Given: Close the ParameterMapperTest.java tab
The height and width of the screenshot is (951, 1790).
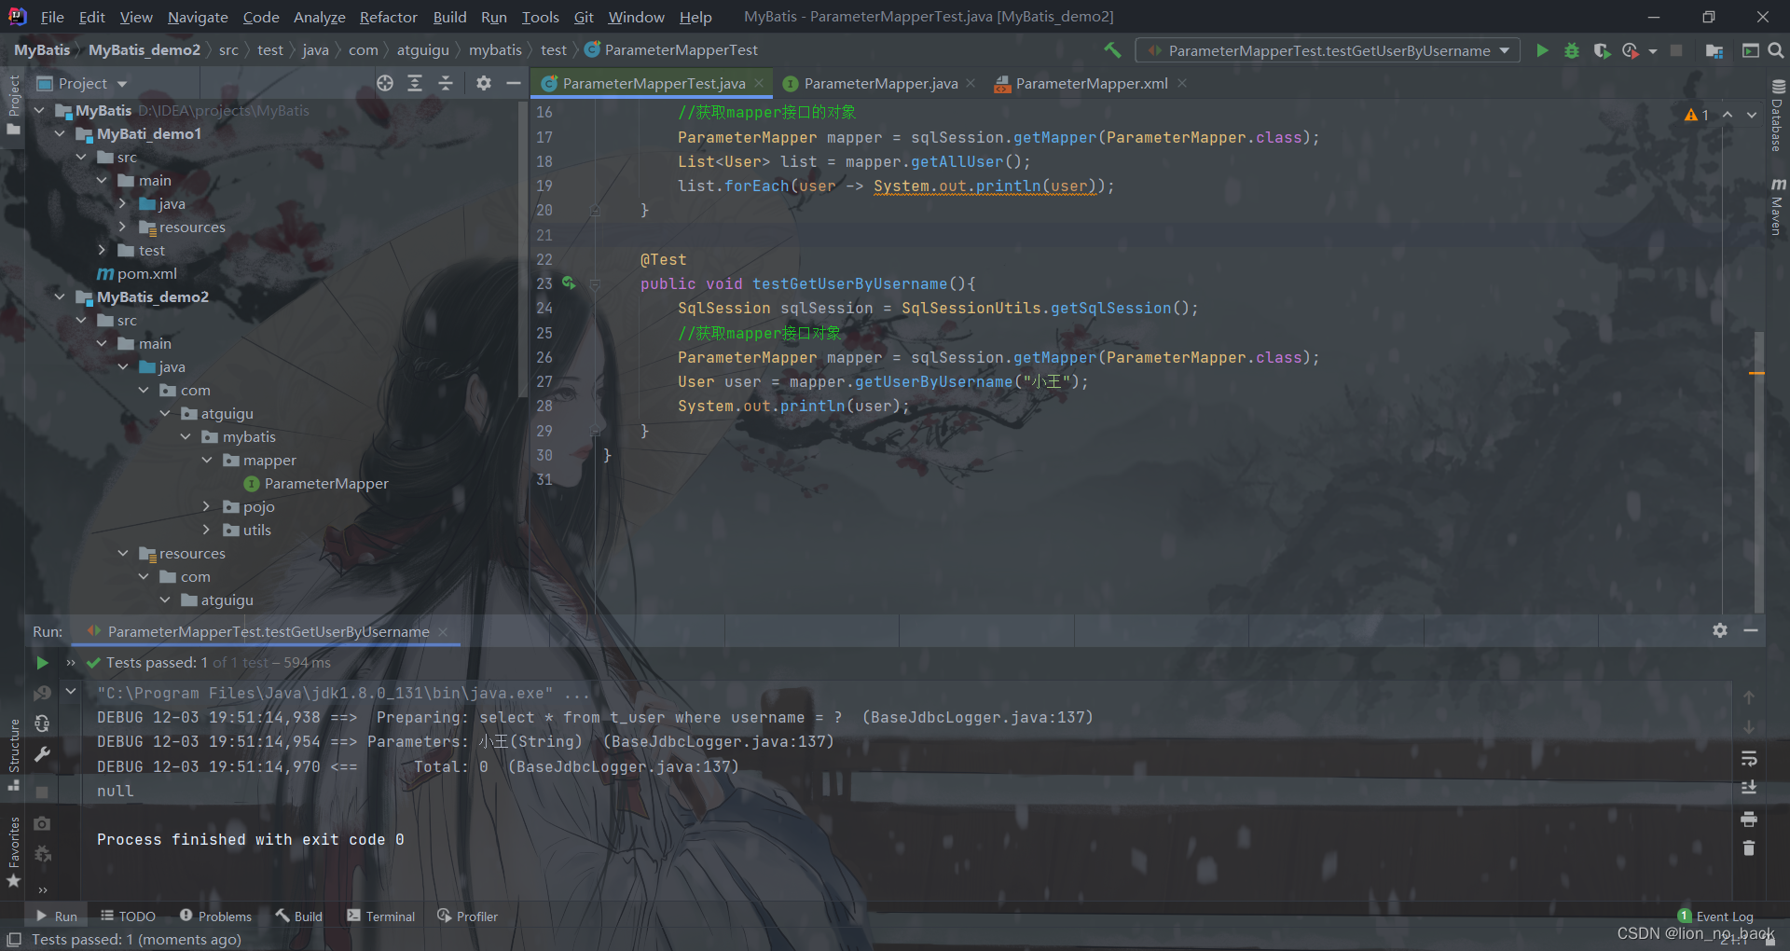Looking at the screenshot, I should tap(759, 83).
